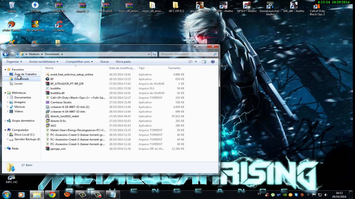Image resolution: width=355 pixels, height=199 pixels.
Task: Select the xinput1_3 archive on desktop
Action: pyautogui.click(x=82, y=7)
